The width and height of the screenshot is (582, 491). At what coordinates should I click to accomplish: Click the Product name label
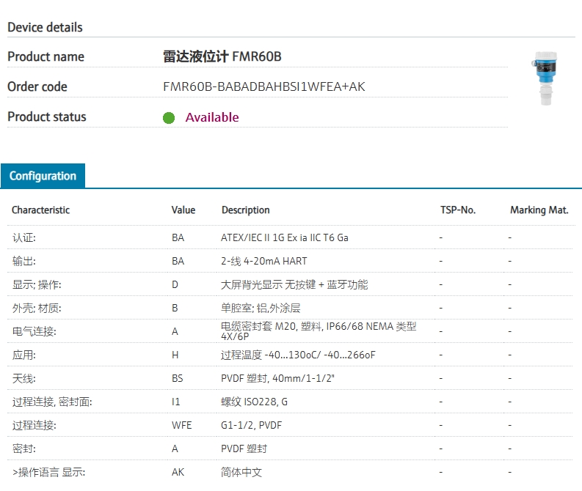pos(46,56)
